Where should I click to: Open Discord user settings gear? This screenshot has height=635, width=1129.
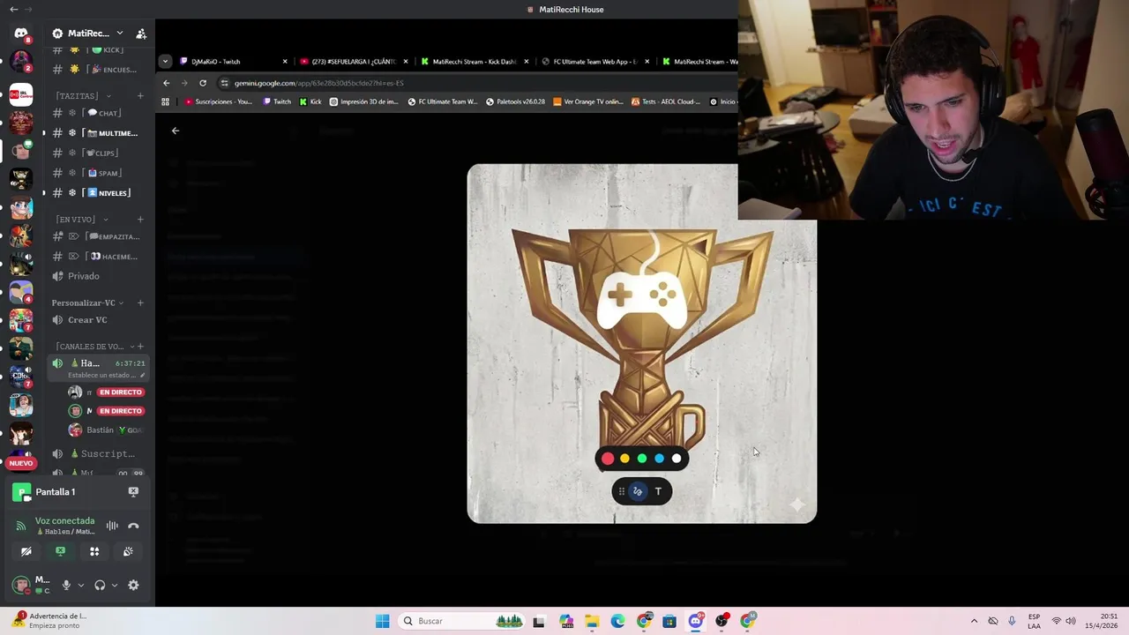point(133,585)
